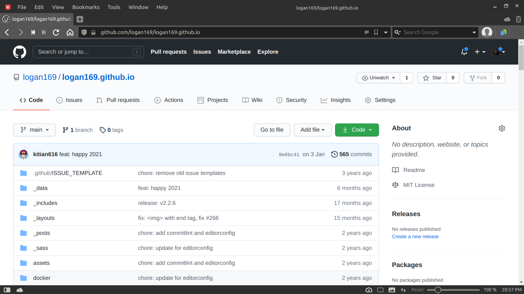Click the browser back arrow
This screenshot has width=524, height=294.
click(x=7, y=32)
